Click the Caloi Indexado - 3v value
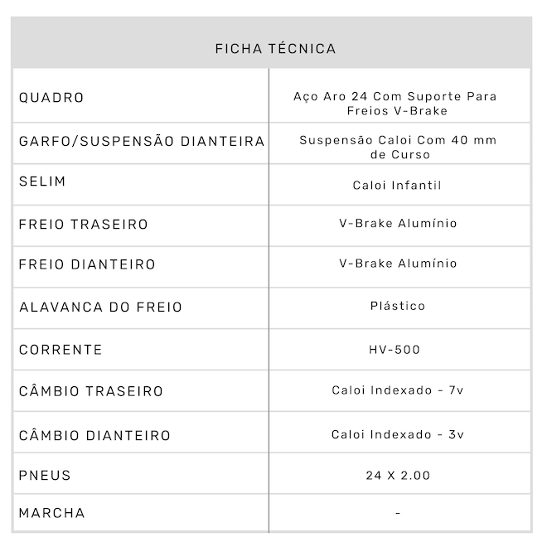 coord(398,434)
